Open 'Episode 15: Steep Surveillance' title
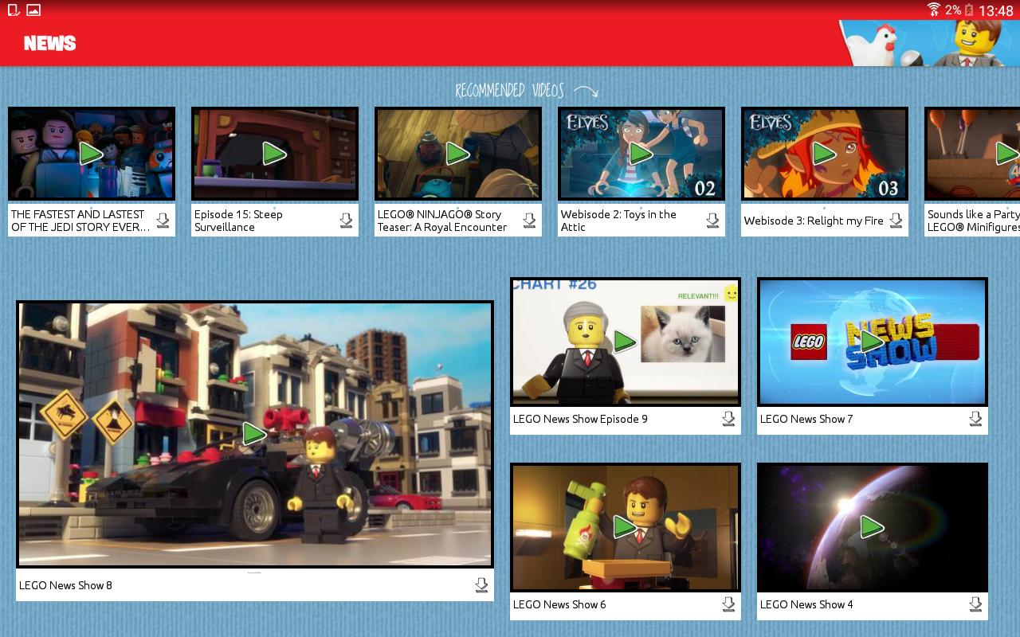The width and height of the screenshot is (1020, 637). coord(238,221)
